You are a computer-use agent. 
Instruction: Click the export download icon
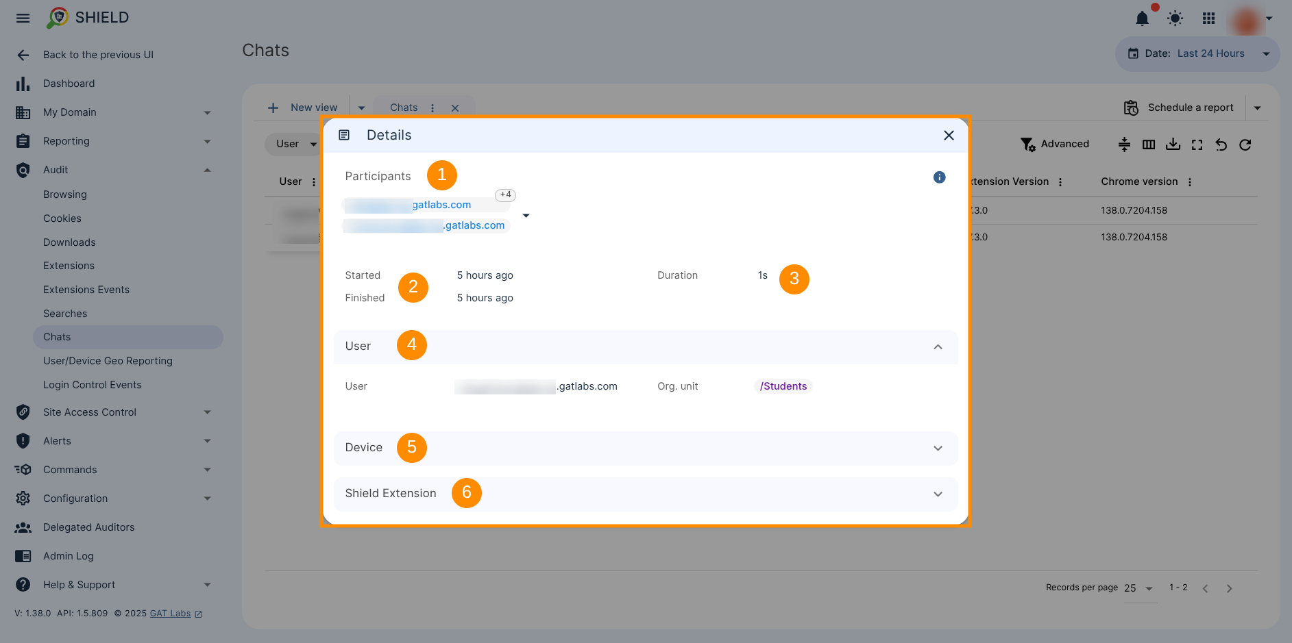click(x=1173, y=144)
